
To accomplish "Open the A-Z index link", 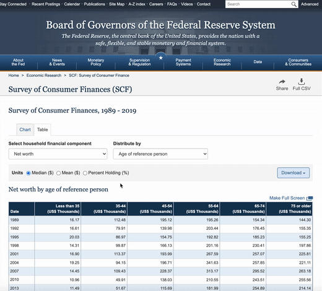I will tap(137, 4).
